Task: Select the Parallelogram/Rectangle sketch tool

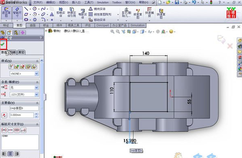Action: pyautogui.click(x=26, y=14)
